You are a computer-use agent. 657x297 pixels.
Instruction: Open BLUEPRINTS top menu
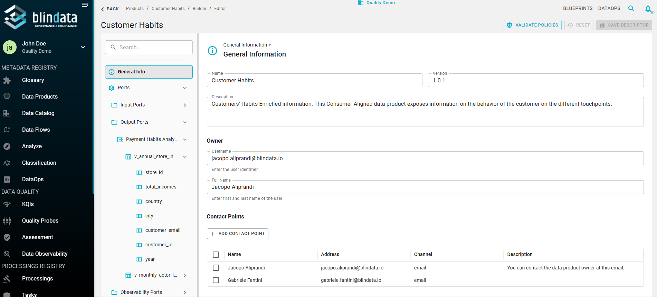tap(578, 8)
